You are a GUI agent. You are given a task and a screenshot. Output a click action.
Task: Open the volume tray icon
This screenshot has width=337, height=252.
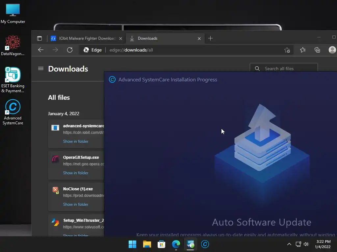[306, 244]
